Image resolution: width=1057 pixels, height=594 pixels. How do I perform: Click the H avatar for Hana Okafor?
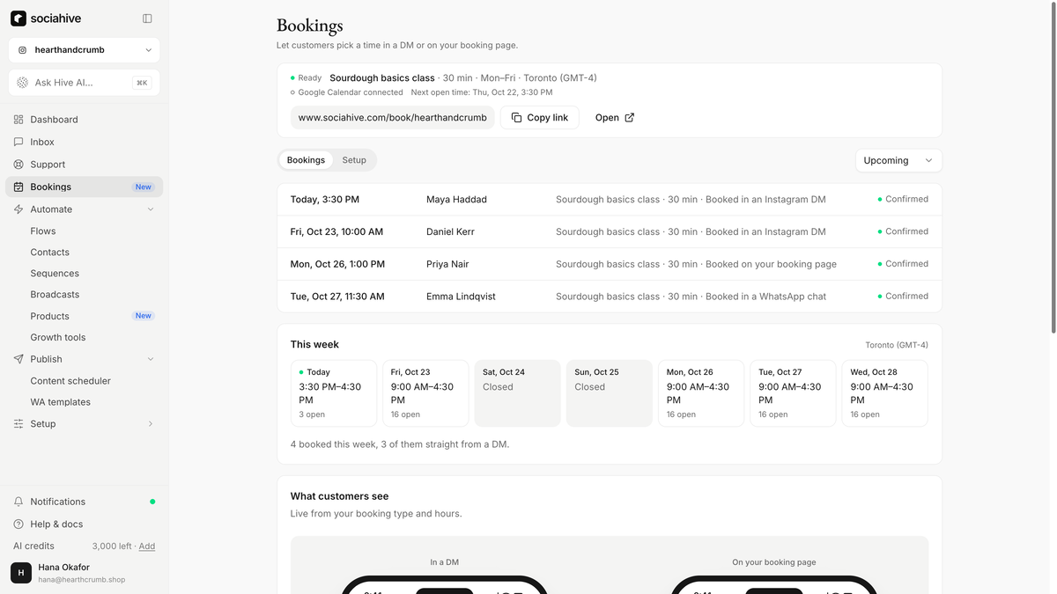coord(21,573)
